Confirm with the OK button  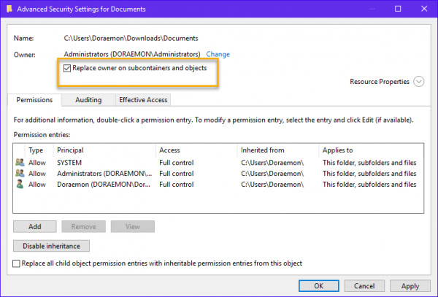[319, 286]
